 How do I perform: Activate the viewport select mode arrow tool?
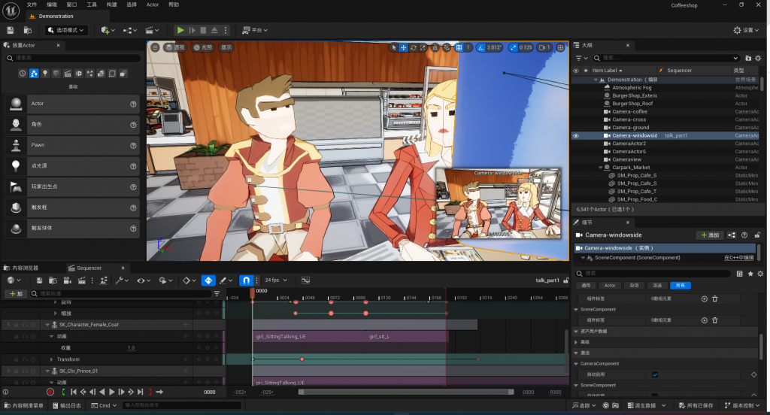click(393, 47)
